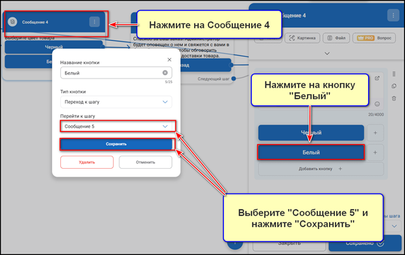Expand more content types chevron
The image size is (405, 255).
click(x=327, y=53)
